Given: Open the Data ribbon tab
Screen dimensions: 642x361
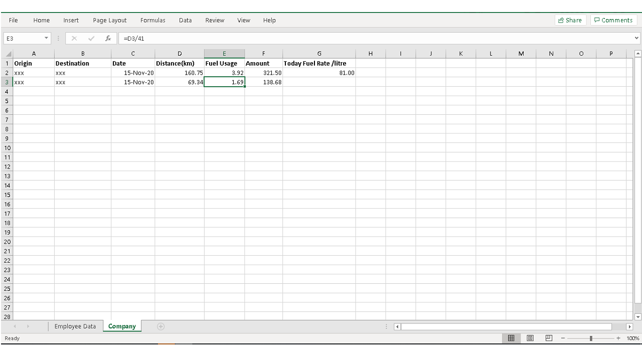Looking at the screenshot, I should (186, 20).
